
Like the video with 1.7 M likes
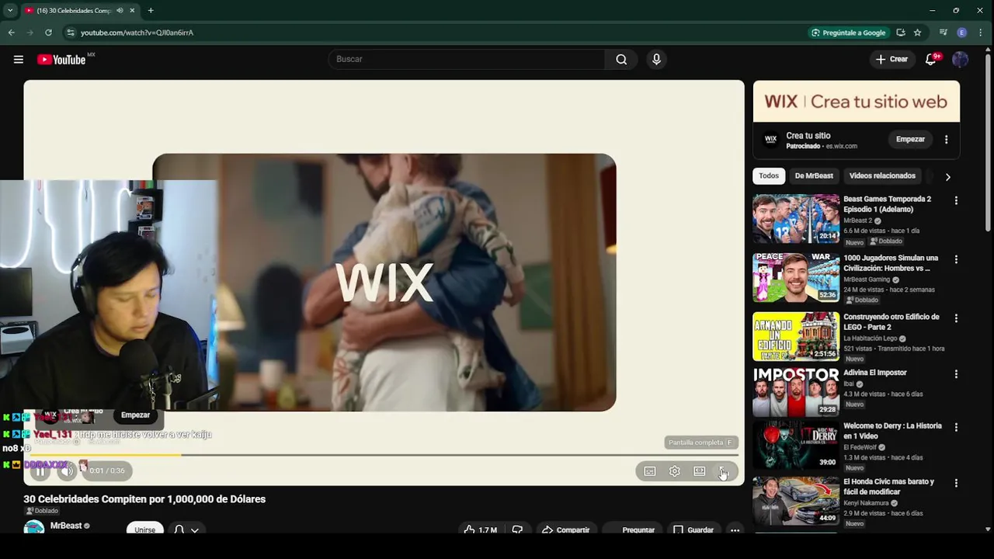point(480,529)
